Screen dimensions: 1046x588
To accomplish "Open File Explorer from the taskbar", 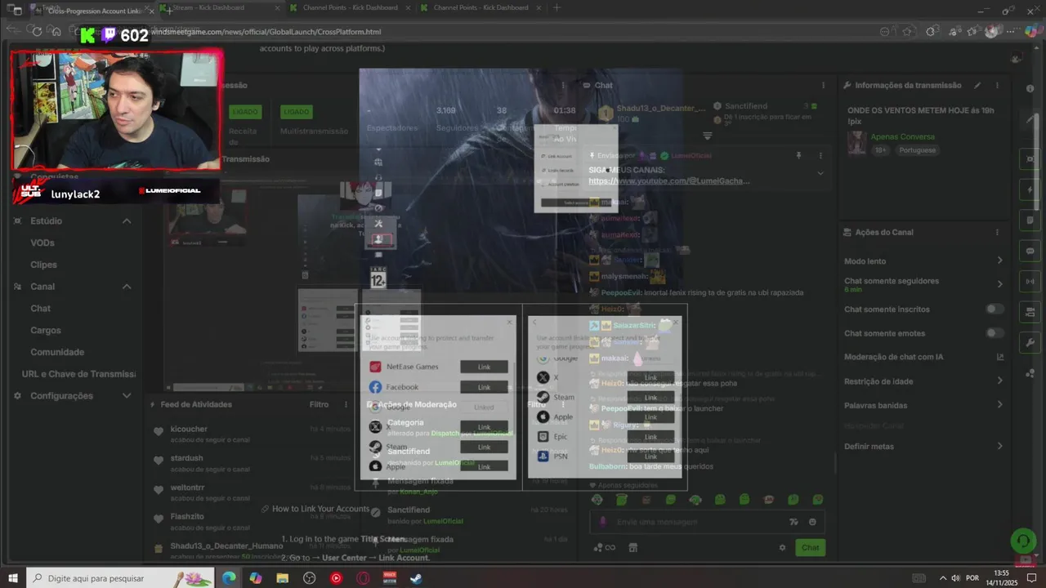I will pyautogui.click(x=282, y=578).
